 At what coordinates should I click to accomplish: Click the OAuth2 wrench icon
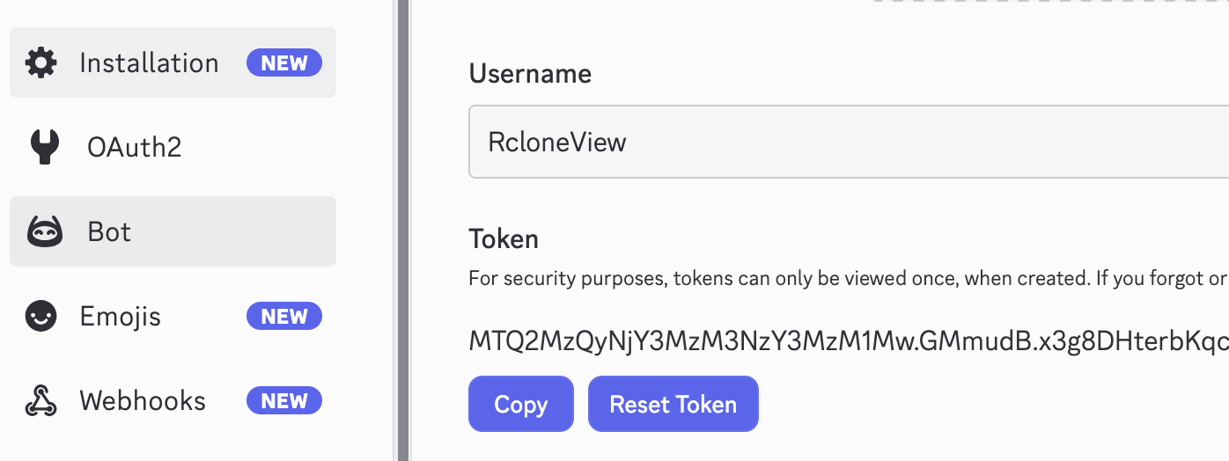click(44, 147)
